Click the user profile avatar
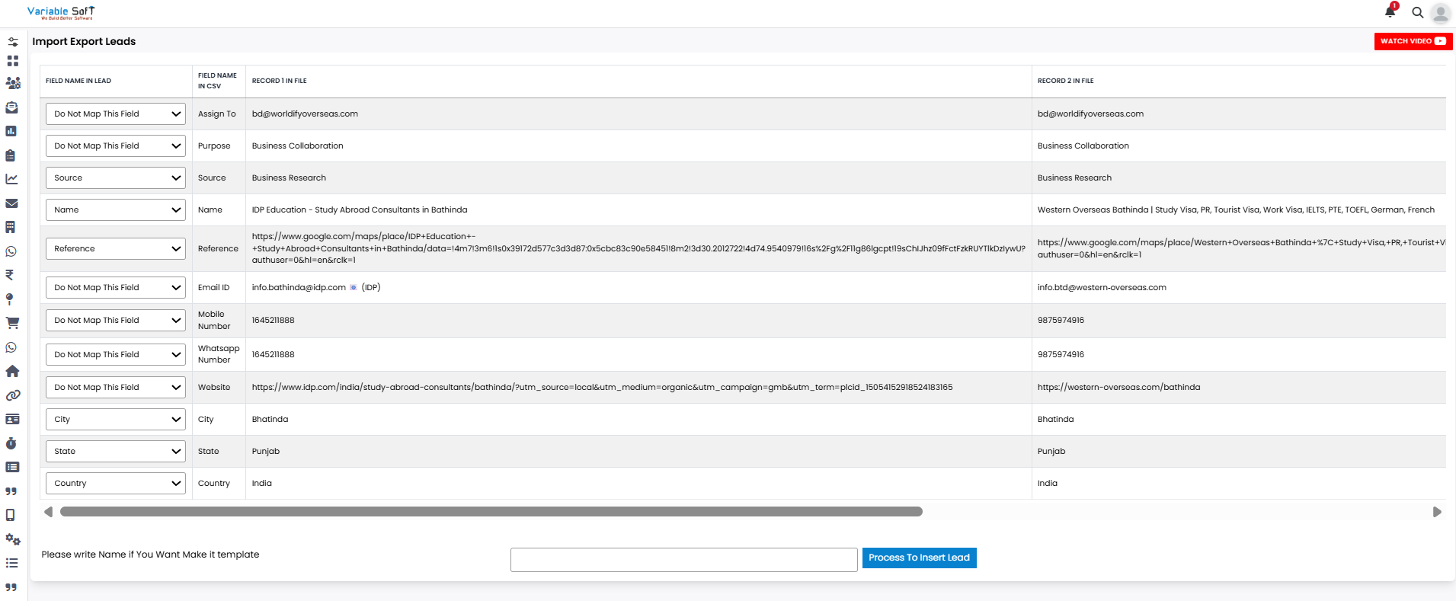Screen dimensions: 1456x601 click(x=1440, y=13)
